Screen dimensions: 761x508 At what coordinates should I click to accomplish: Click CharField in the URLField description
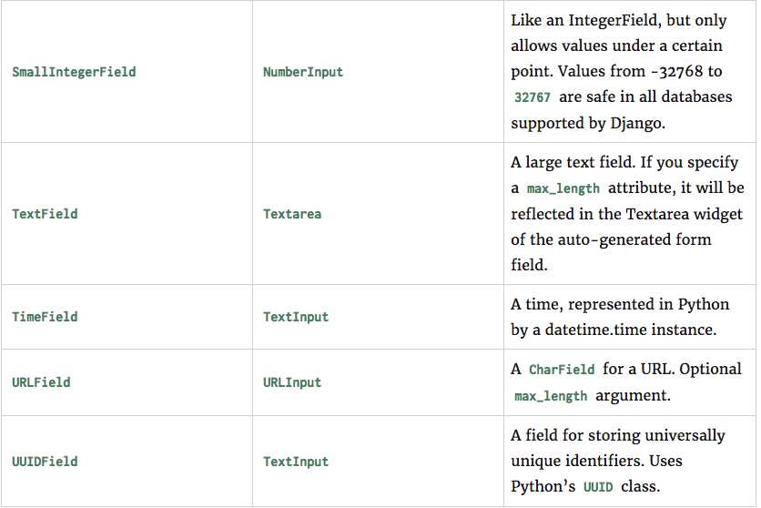[562, 370]
